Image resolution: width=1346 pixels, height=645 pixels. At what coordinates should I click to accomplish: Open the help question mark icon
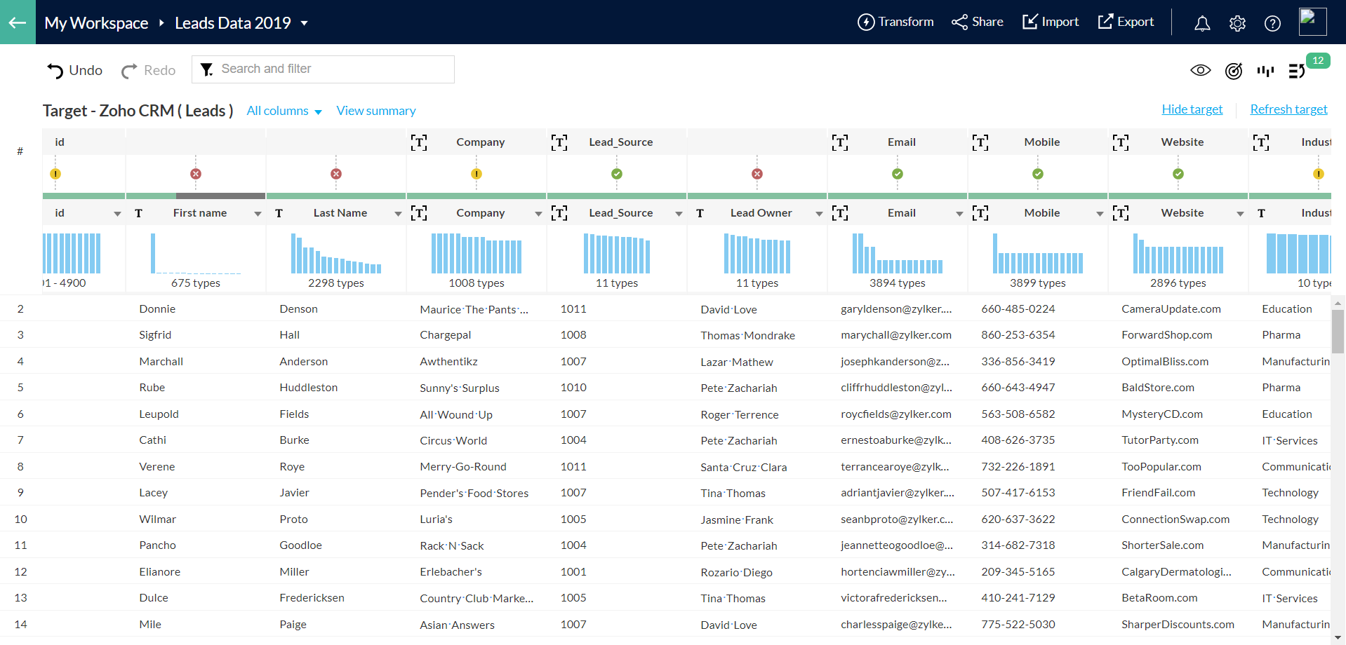point(1272,24)
